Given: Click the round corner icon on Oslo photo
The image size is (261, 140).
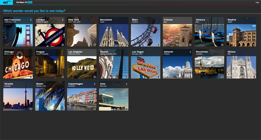Looking at the screenshot, I should click(x=126, y=109).
